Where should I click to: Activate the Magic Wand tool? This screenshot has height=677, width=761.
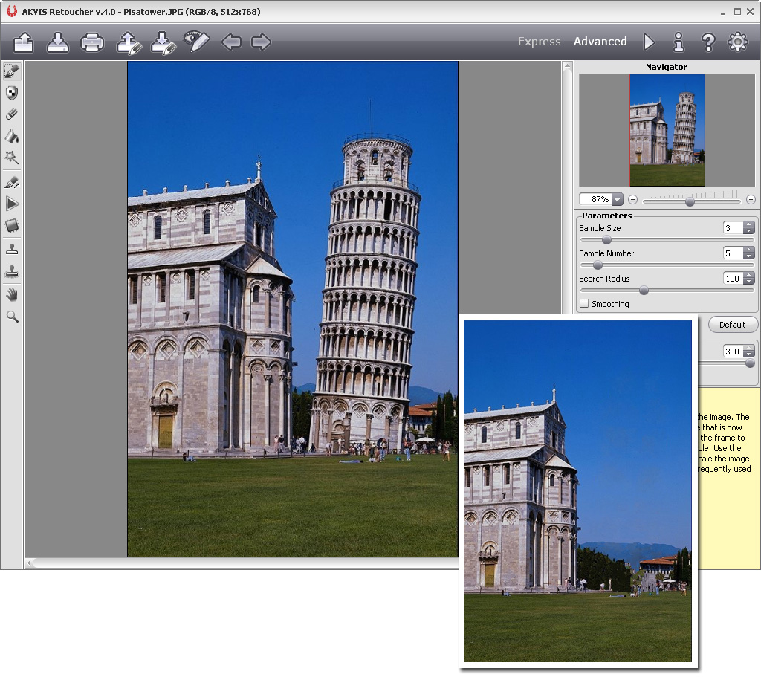[x=12, y=158]
